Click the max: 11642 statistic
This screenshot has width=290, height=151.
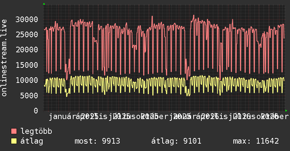[x=256, y=141]
